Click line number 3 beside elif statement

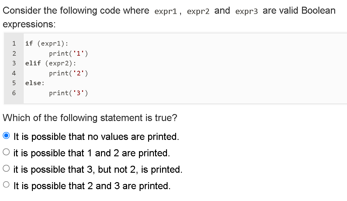point(14,63)
